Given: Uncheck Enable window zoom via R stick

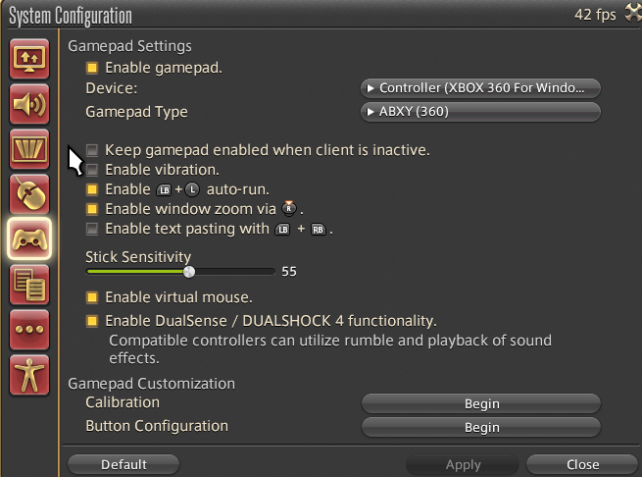Looking at the screenshot, I should pyautogui.click(x=92, y=209).
